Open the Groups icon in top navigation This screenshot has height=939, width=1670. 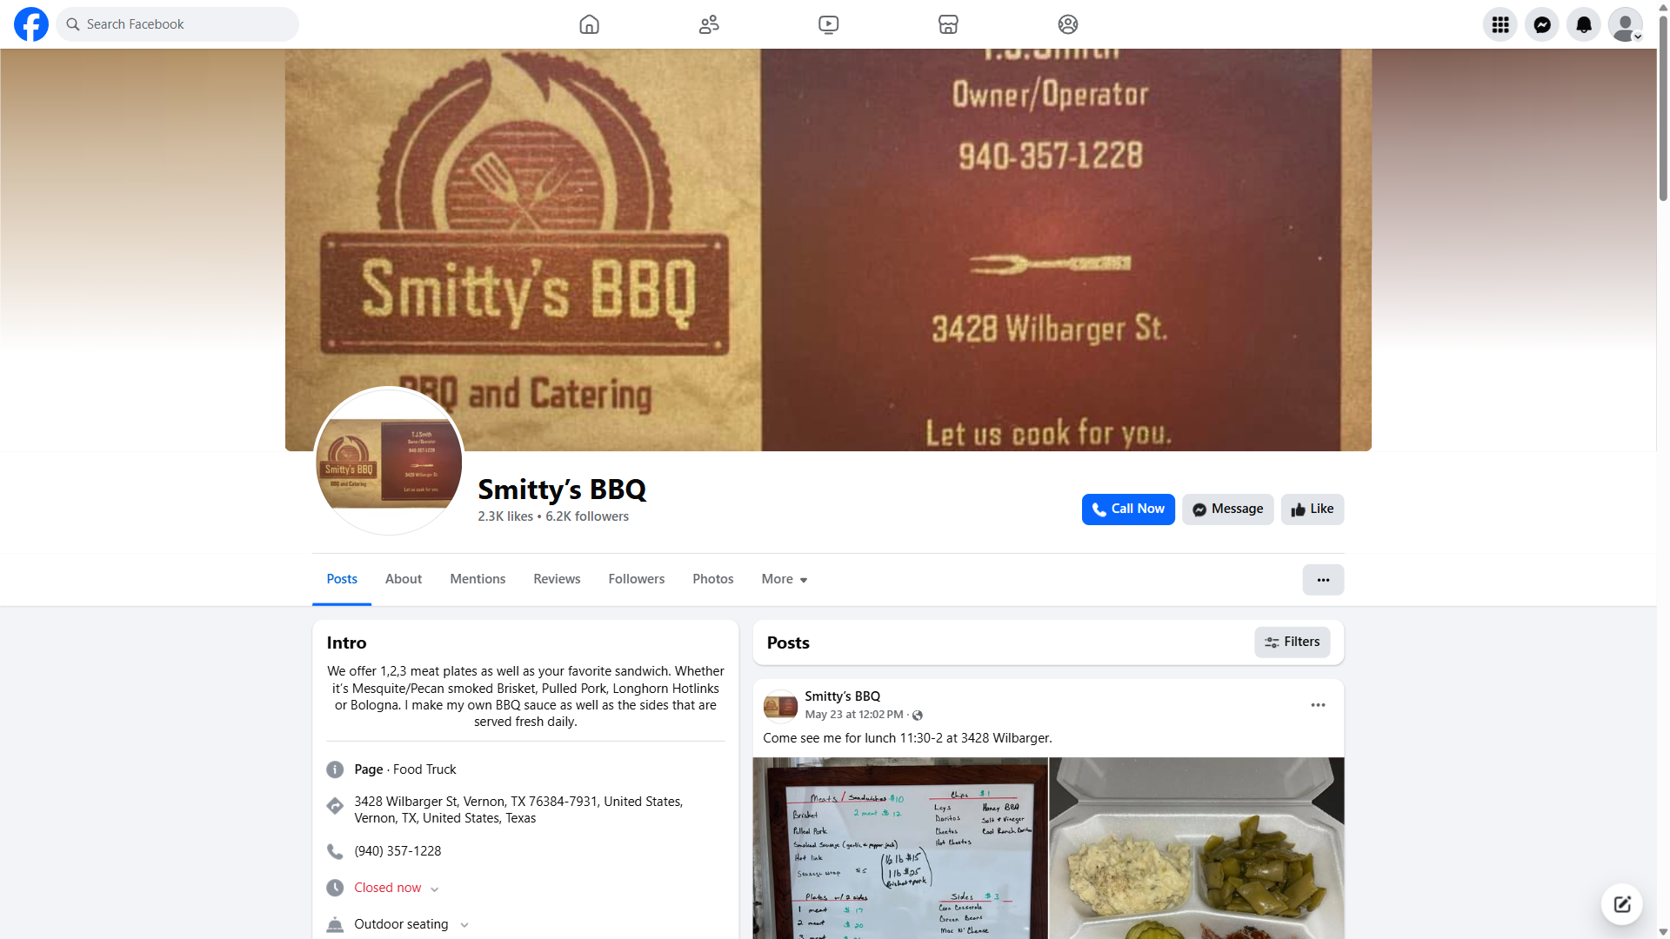[1067, 24]
